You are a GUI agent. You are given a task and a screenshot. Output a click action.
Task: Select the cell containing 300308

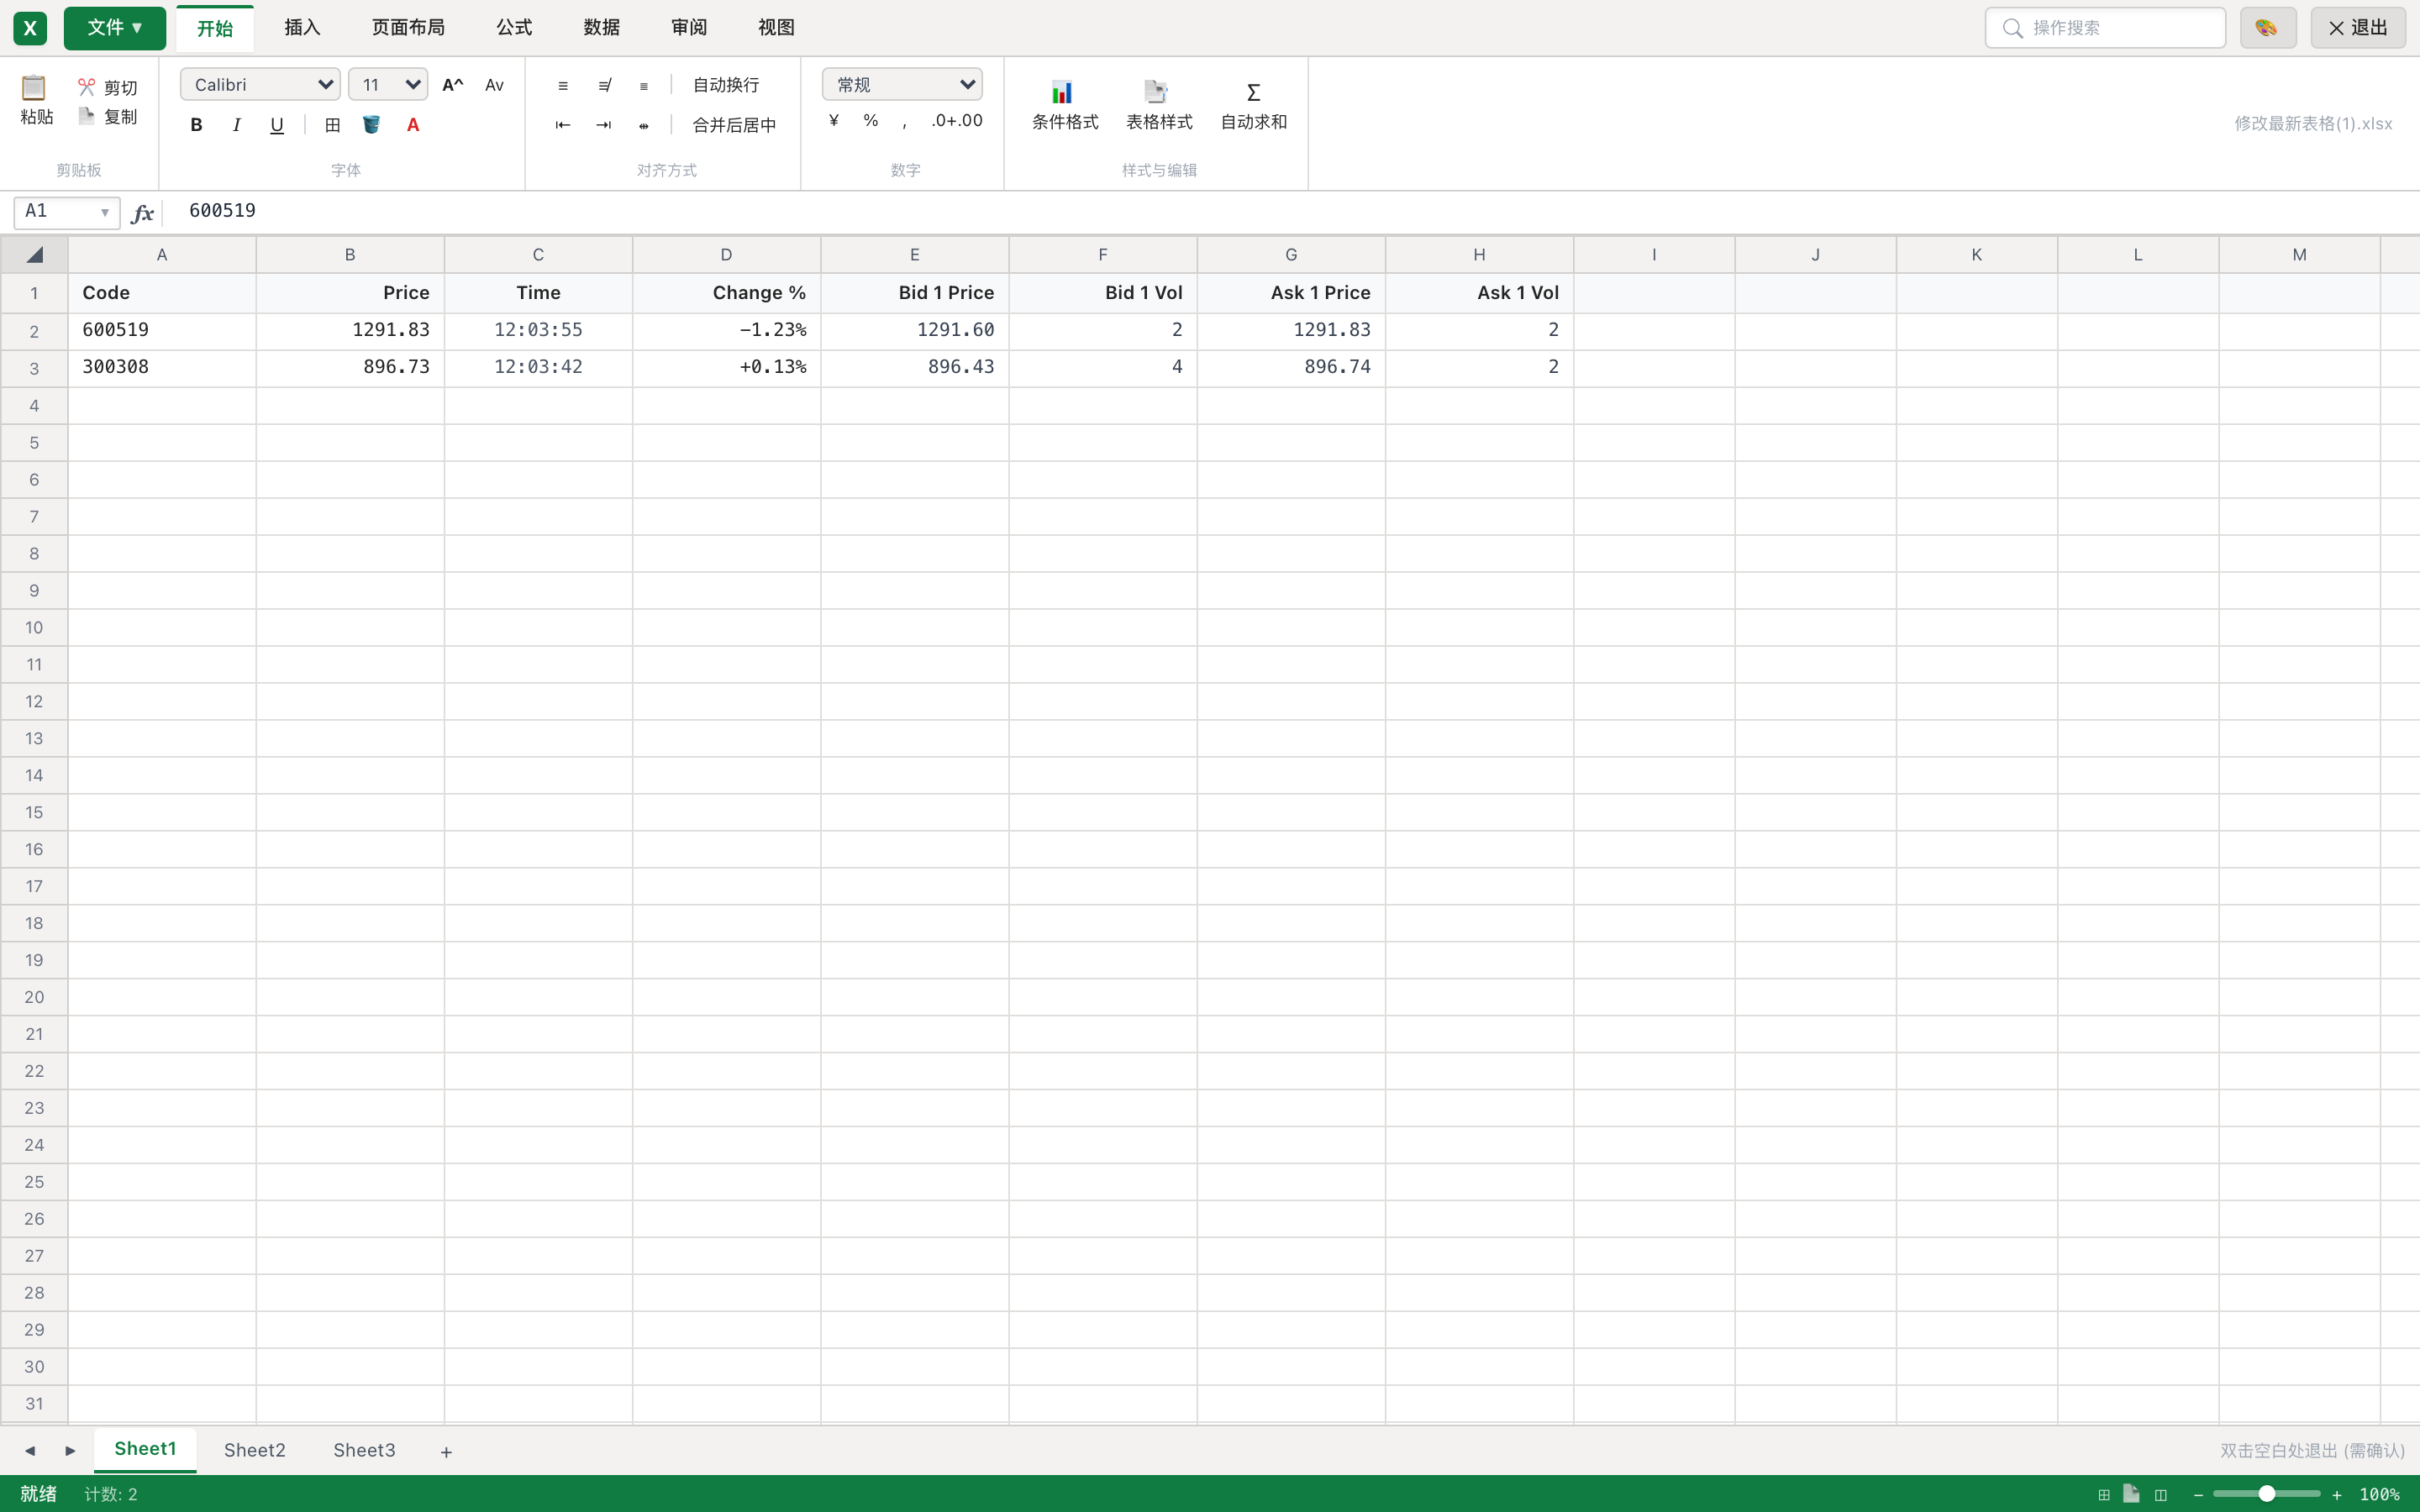162,367
